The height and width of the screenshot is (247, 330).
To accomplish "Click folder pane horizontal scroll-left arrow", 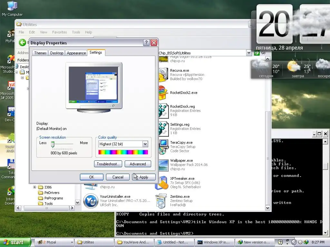I will [x=18, y=208].
